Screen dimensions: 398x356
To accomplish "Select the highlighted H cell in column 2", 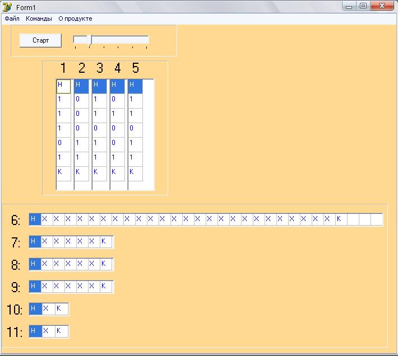I will point(81,86).
